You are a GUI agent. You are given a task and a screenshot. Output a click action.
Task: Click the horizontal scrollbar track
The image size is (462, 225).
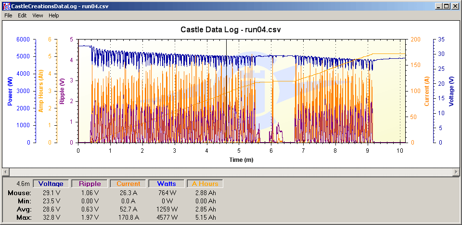pyautogui.click(x=231, y=172)
